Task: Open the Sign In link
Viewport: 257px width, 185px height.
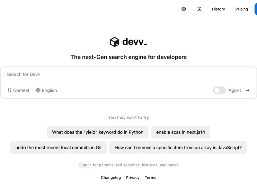Action: point(85,165)
